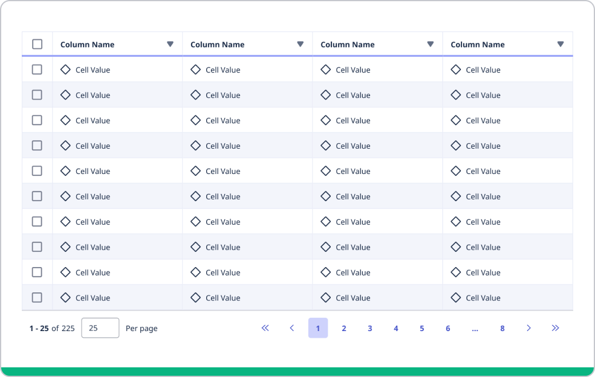Check the fourth row's checkbox
This screenshot has width=595, height=377.
click(x=37, y=146)
